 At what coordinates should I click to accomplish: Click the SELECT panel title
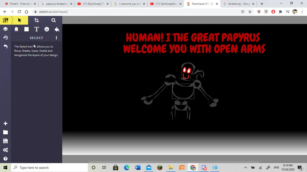pos(36,38)
